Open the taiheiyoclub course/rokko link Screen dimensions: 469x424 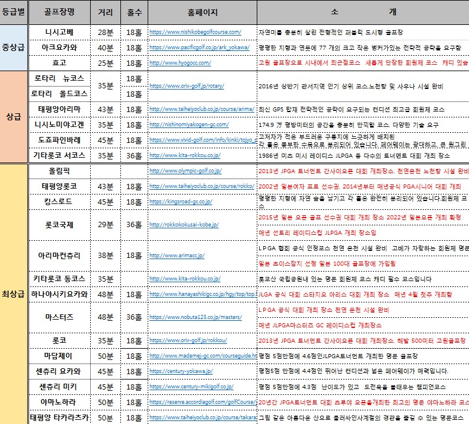[202, 186]
